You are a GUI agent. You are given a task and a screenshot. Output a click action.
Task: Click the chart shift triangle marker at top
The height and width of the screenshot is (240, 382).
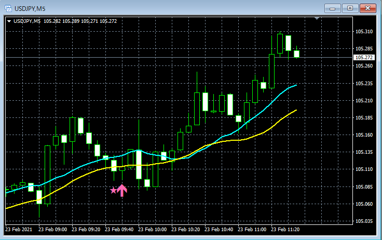tap(317, 18)
